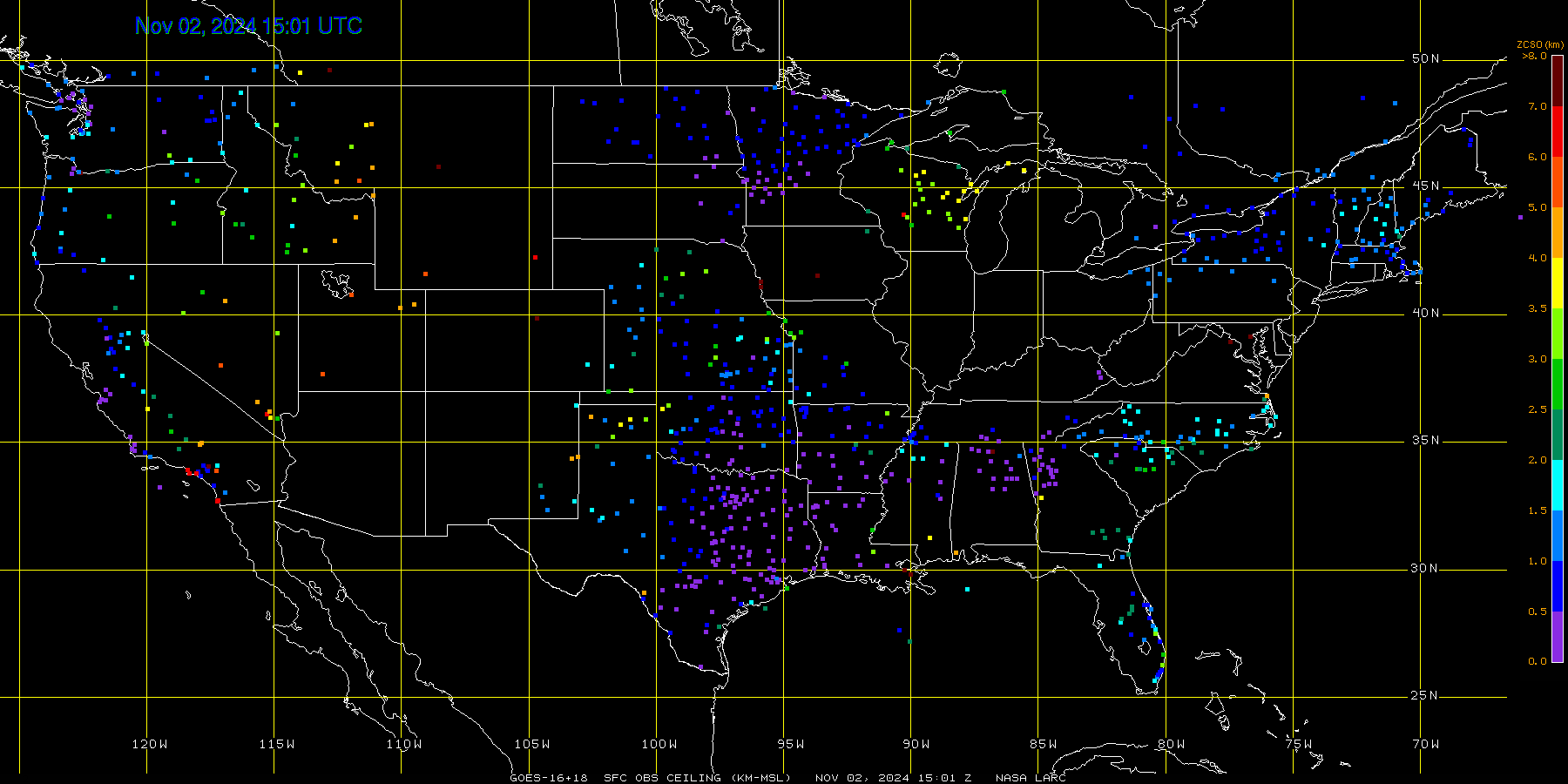Screen dimensions: 1568x784
Task: Click the '100W' longitude label
Action: [x=659, y=744]
